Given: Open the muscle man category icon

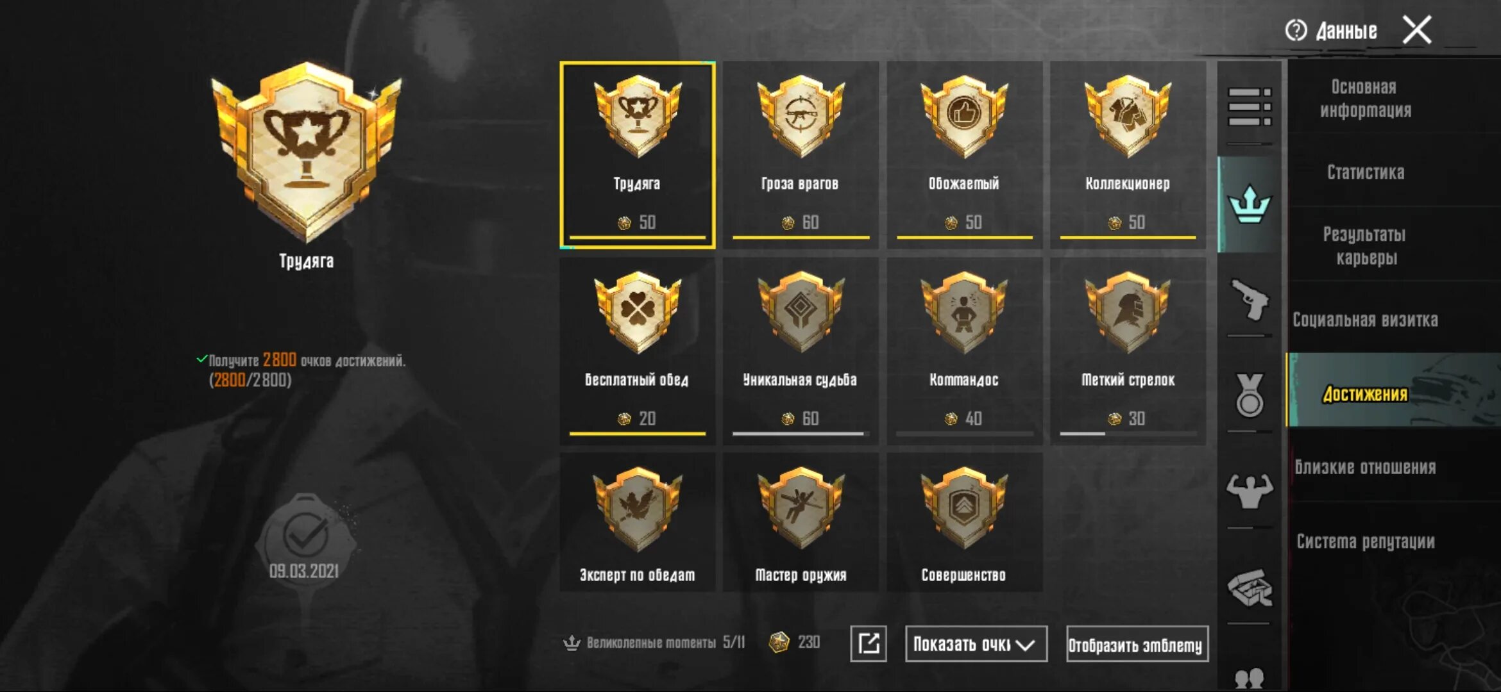Looking at the screenshot, I should click(x=1249, y=491).
